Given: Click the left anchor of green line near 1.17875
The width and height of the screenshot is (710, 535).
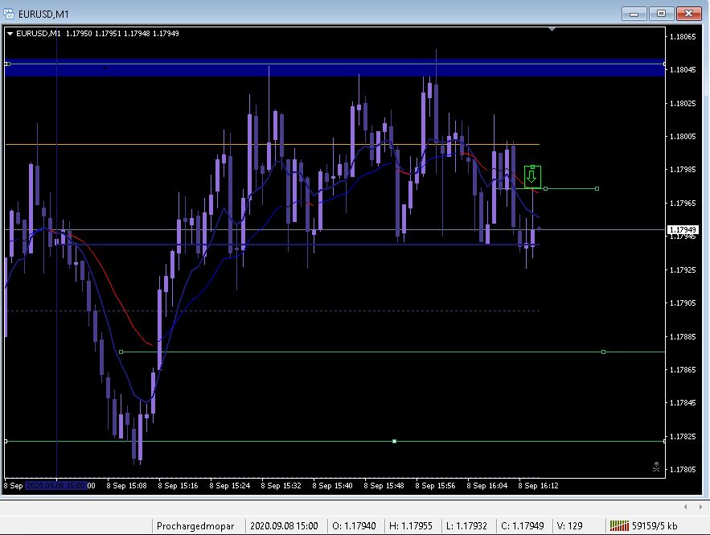Looking at the screenshot, I should pyautogui.click(x=121, y=352).
